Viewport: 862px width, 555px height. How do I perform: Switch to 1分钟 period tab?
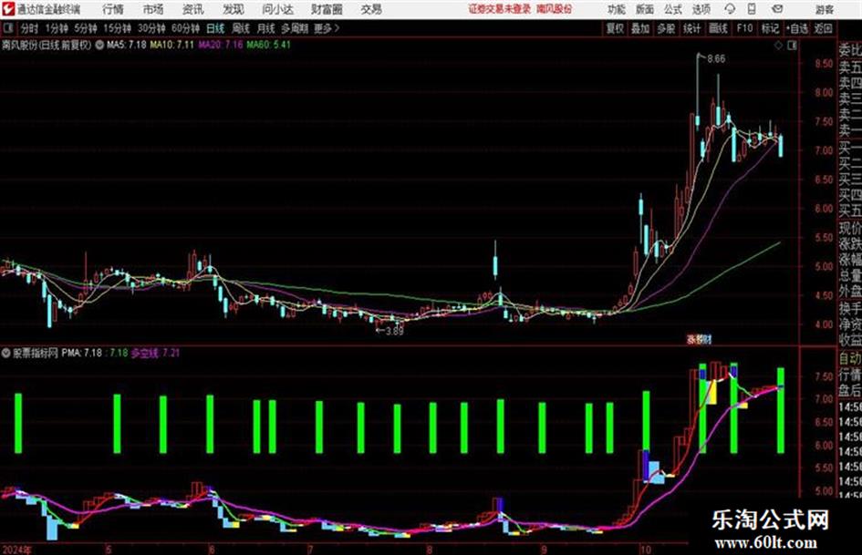pyautogui.click(x=56, y=28)
